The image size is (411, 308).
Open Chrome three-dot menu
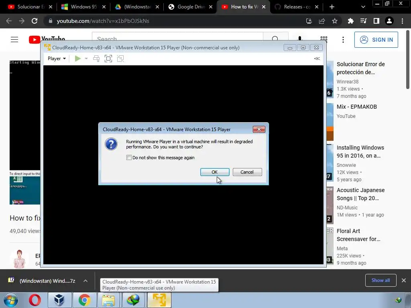[x=402, y=21]
